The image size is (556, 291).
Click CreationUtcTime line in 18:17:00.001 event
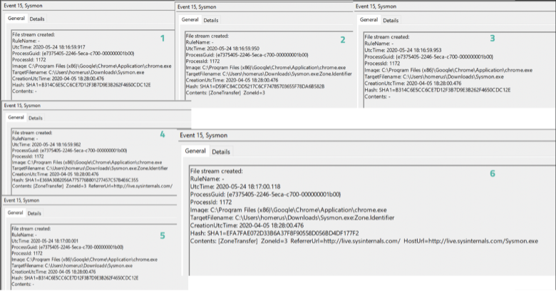pos(53,272)
